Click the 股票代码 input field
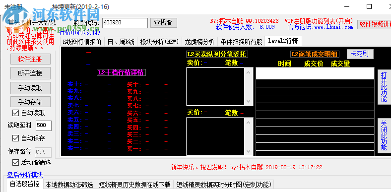 125,23
